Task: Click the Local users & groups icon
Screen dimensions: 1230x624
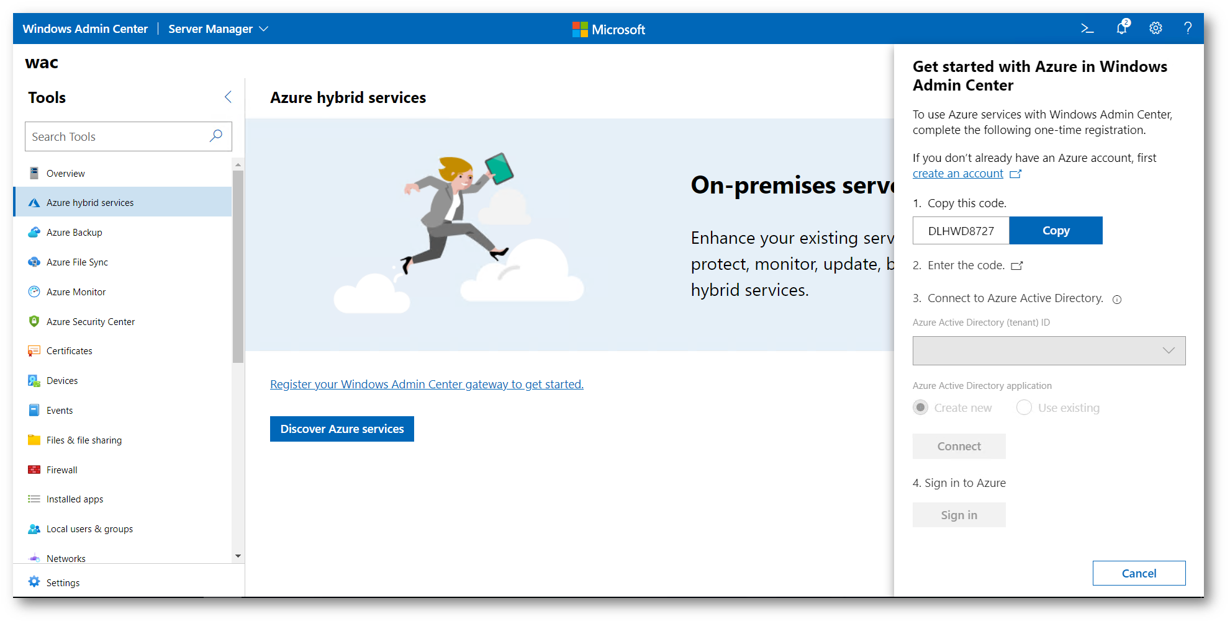Action: (x=34, y=529)
